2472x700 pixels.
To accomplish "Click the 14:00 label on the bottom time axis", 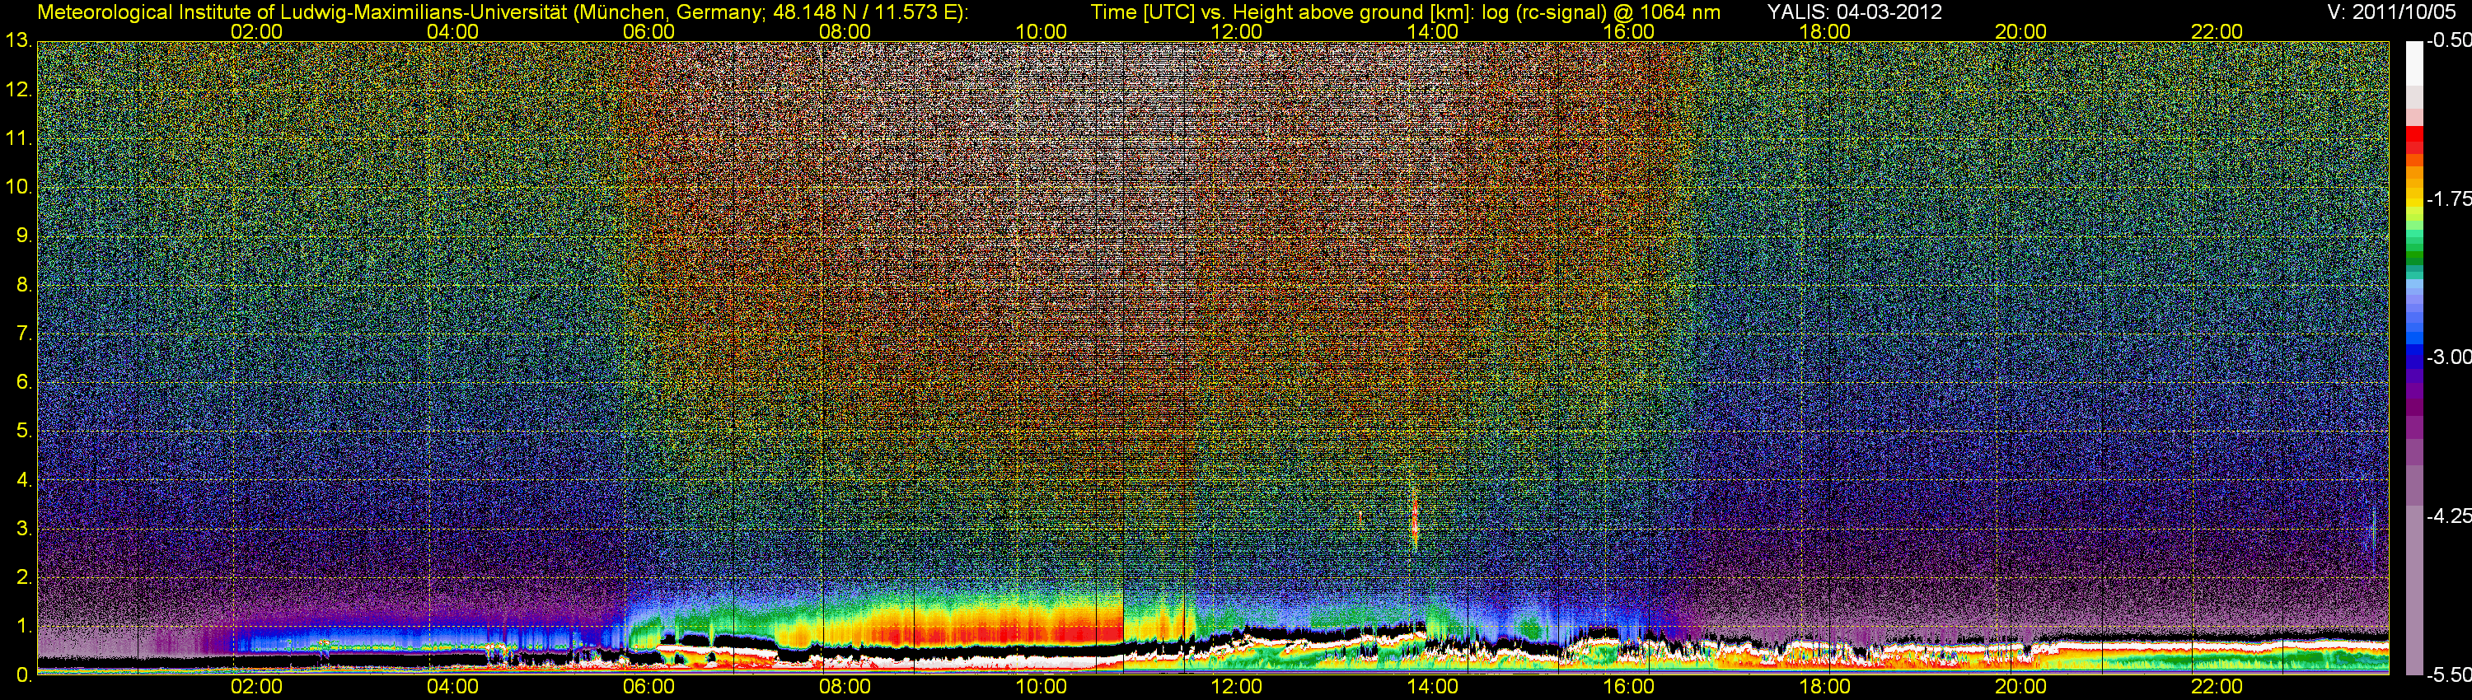I will (x=1432, y=688).
